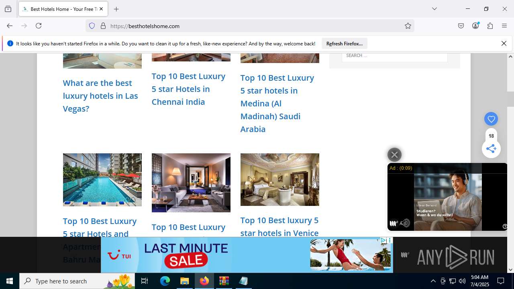The width and height of the screenshot is (514, 289).
Task: Open the clock showing 5:04 AM
Action: click(x=479, y=281)
